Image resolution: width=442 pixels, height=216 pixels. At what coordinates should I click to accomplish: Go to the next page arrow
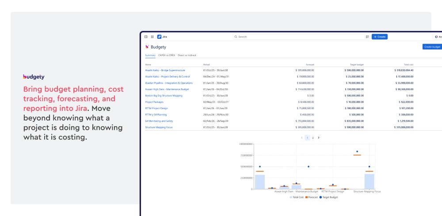click(x=319, y=138)
